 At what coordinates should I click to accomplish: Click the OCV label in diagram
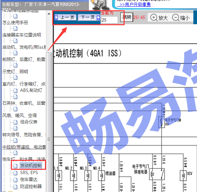point(190,173)
